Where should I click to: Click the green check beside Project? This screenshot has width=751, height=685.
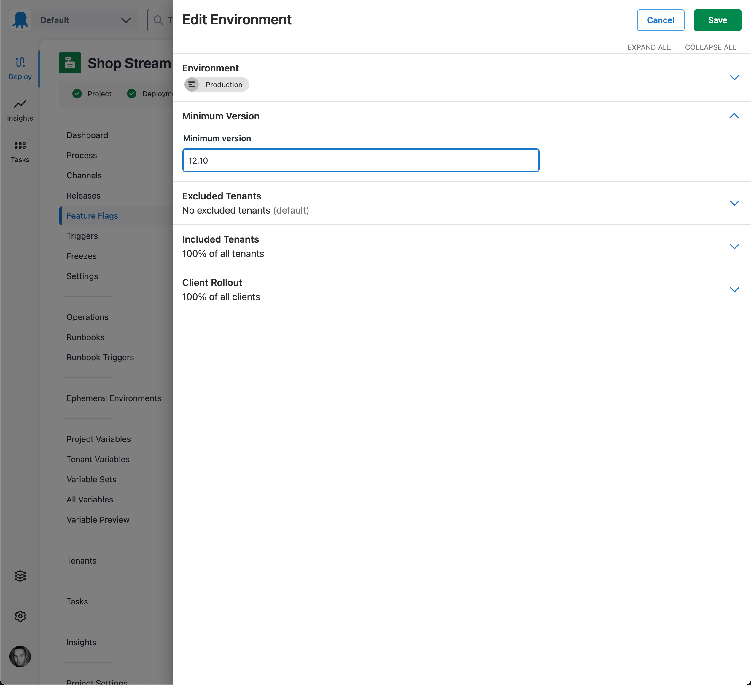pos(77,94)
